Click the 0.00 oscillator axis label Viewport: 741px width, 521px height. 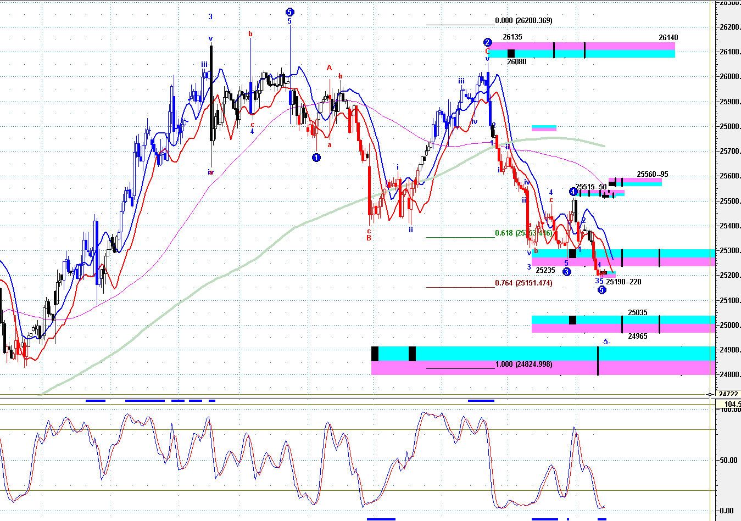(726, 511)
